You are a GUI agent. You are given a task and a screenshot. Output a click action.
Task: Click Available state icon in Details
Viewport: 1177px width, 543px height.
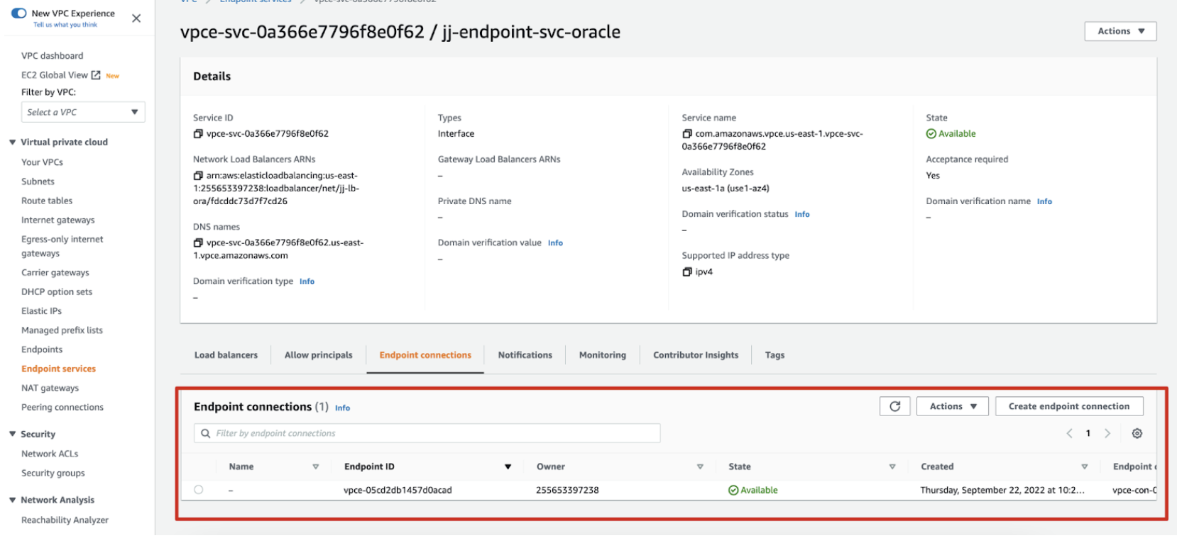pyautogui.click(x=931, y=134)
